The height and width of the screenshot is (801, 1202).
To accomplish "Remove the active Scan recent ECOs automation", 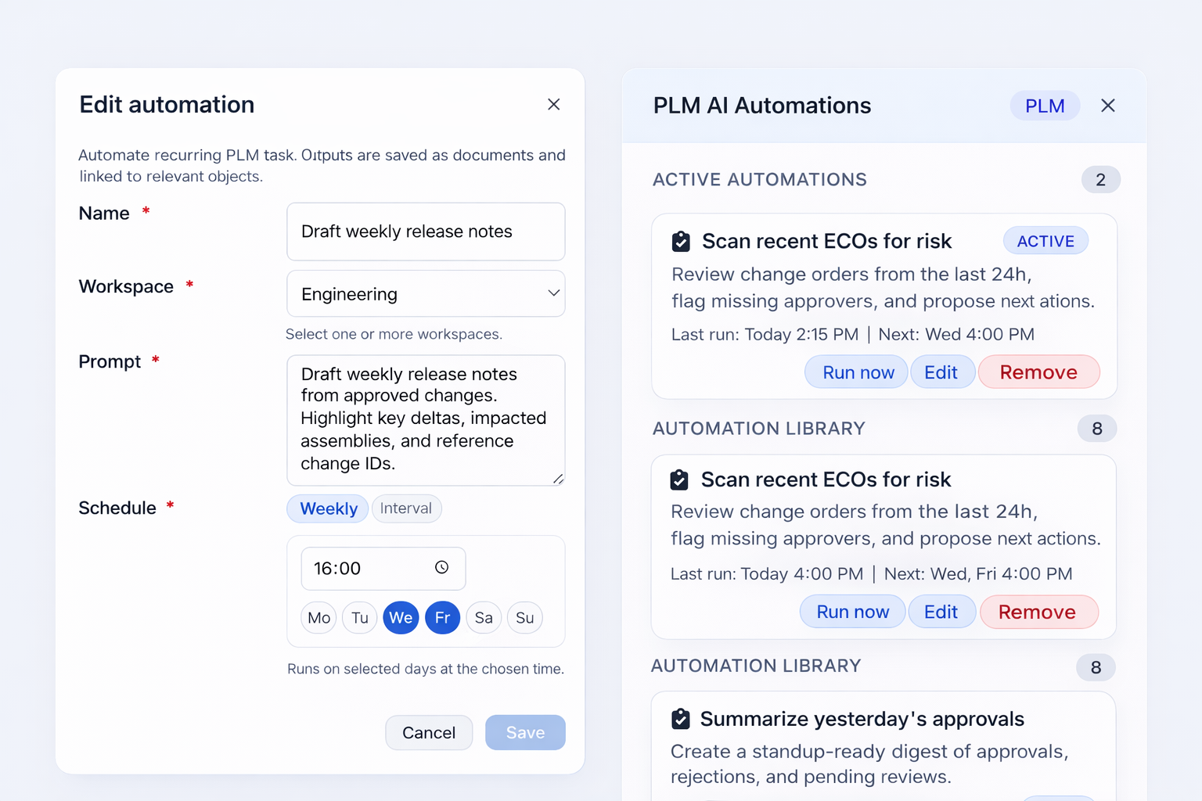I will pos(1038,372).
